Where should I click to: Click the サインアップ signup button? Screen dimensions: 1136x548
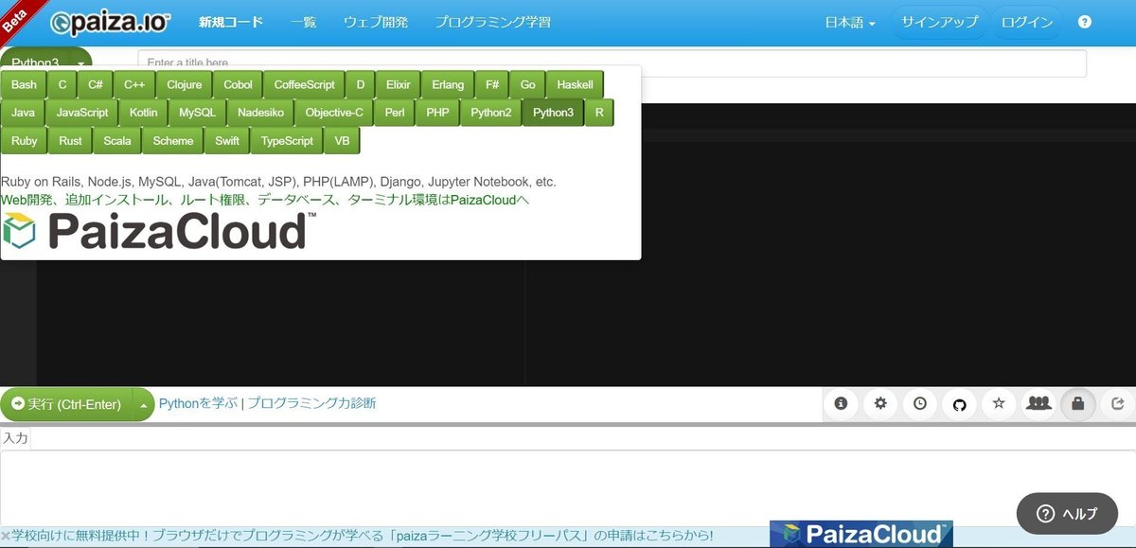tap(939, 21)
